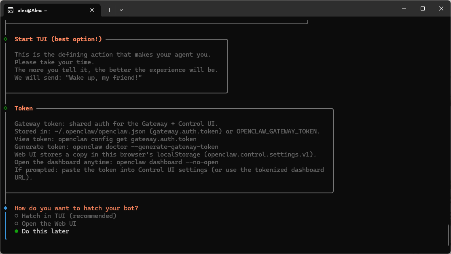Click the Token section heading
The width and height of the screenshot is (451, 254).
pyautogui.click(x=24, y=108)
